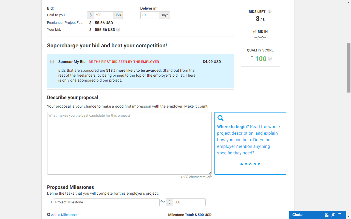Click the scrollbar down arrow at bottom right

[349, 217]
